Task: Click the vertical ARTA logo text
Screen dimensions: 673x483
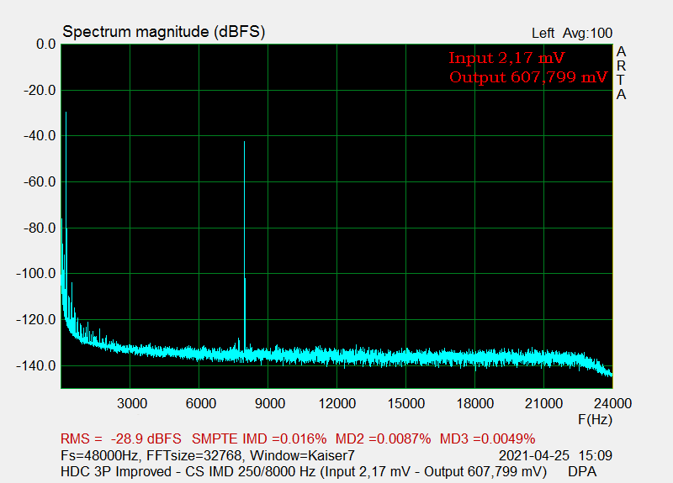Action: pos(621,73)
